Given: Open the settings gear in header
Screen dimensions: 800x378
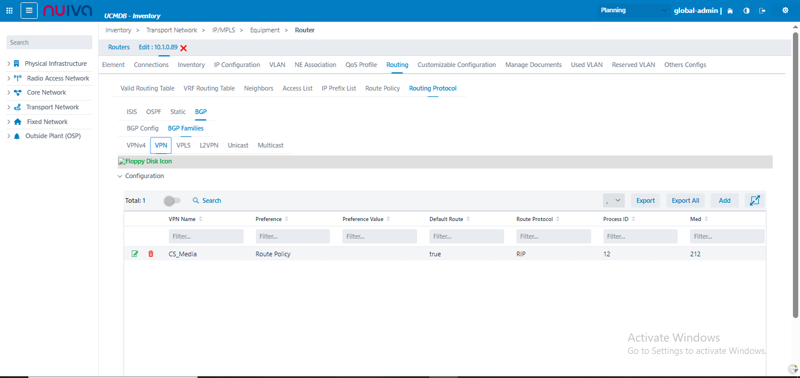Looking at the screenshot, I should pos(785,11).
